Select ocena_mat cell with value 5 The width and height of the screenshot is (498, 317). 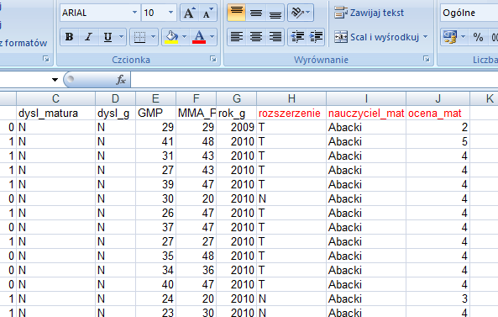pos(438,141)
